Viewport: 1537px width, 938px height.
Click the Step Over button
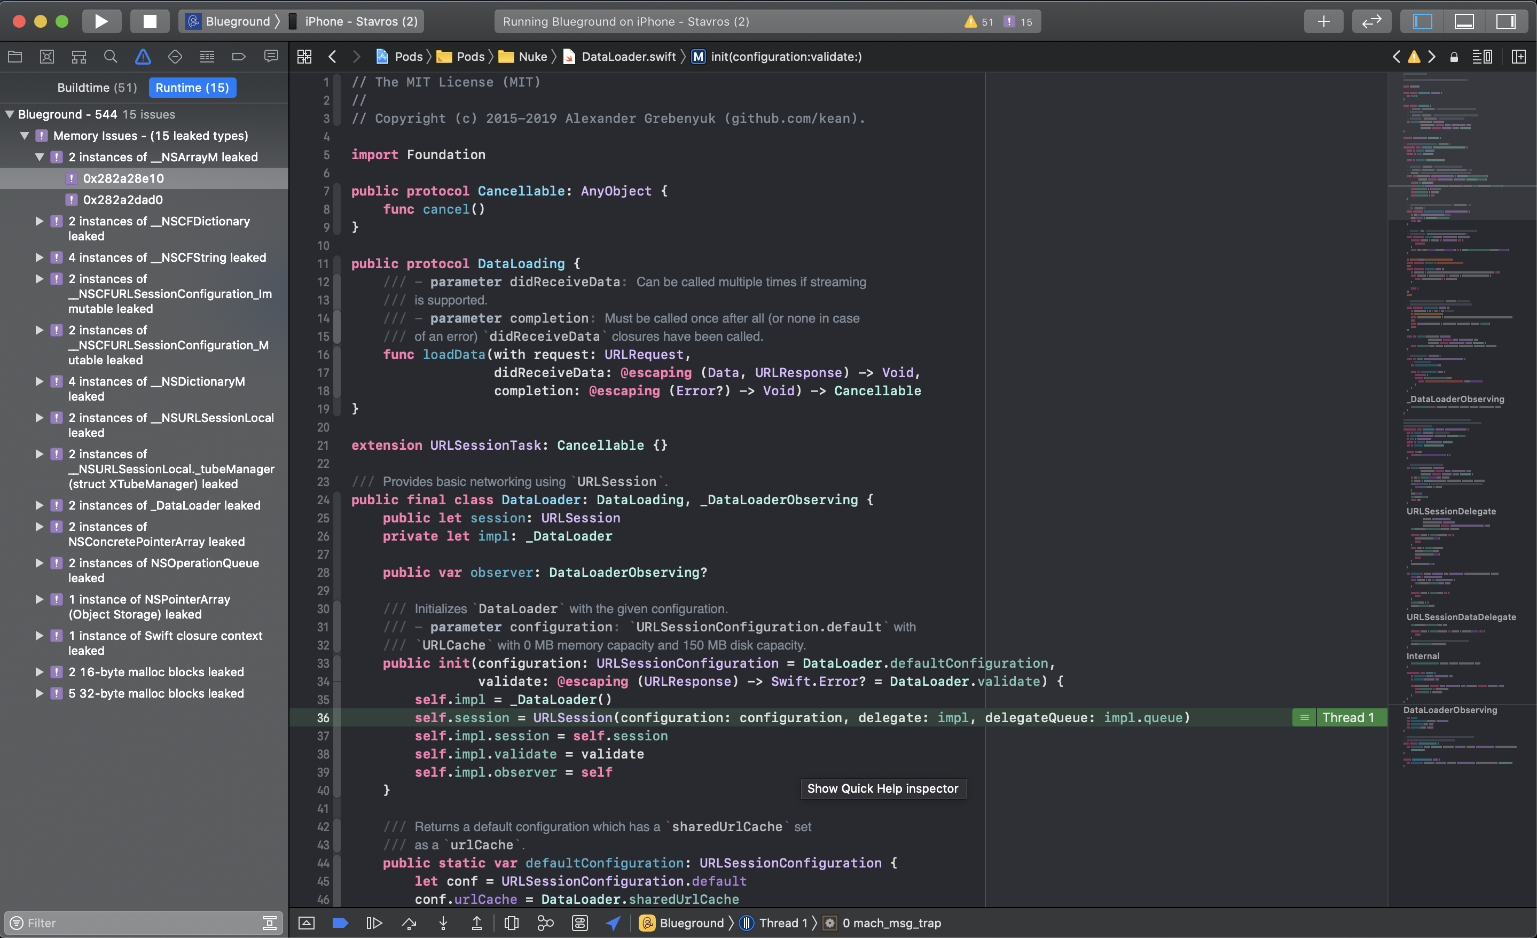[409, 923]
